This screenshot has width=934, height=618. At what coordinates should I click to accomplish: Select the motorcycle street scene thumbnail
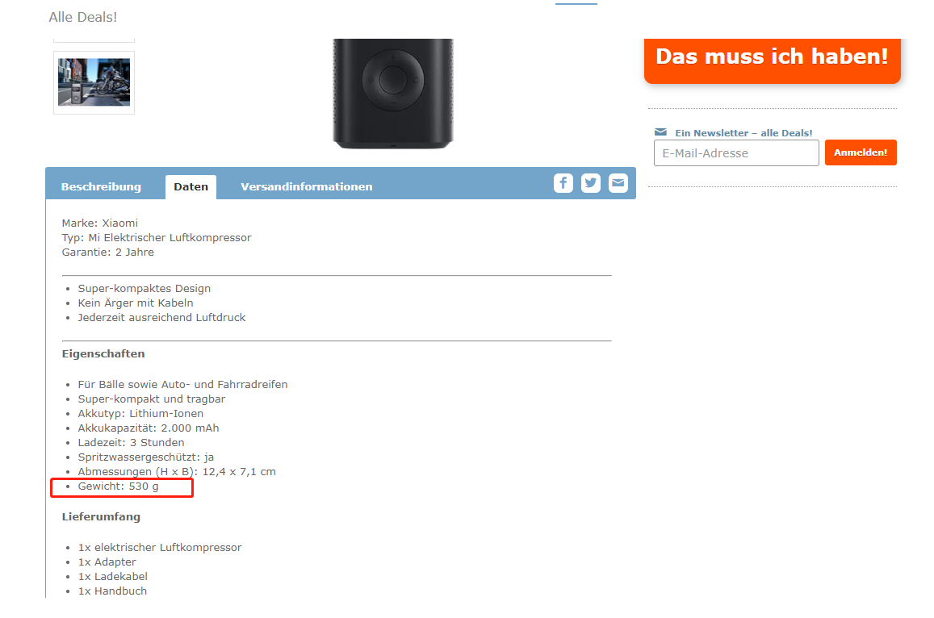pos(94,82)
